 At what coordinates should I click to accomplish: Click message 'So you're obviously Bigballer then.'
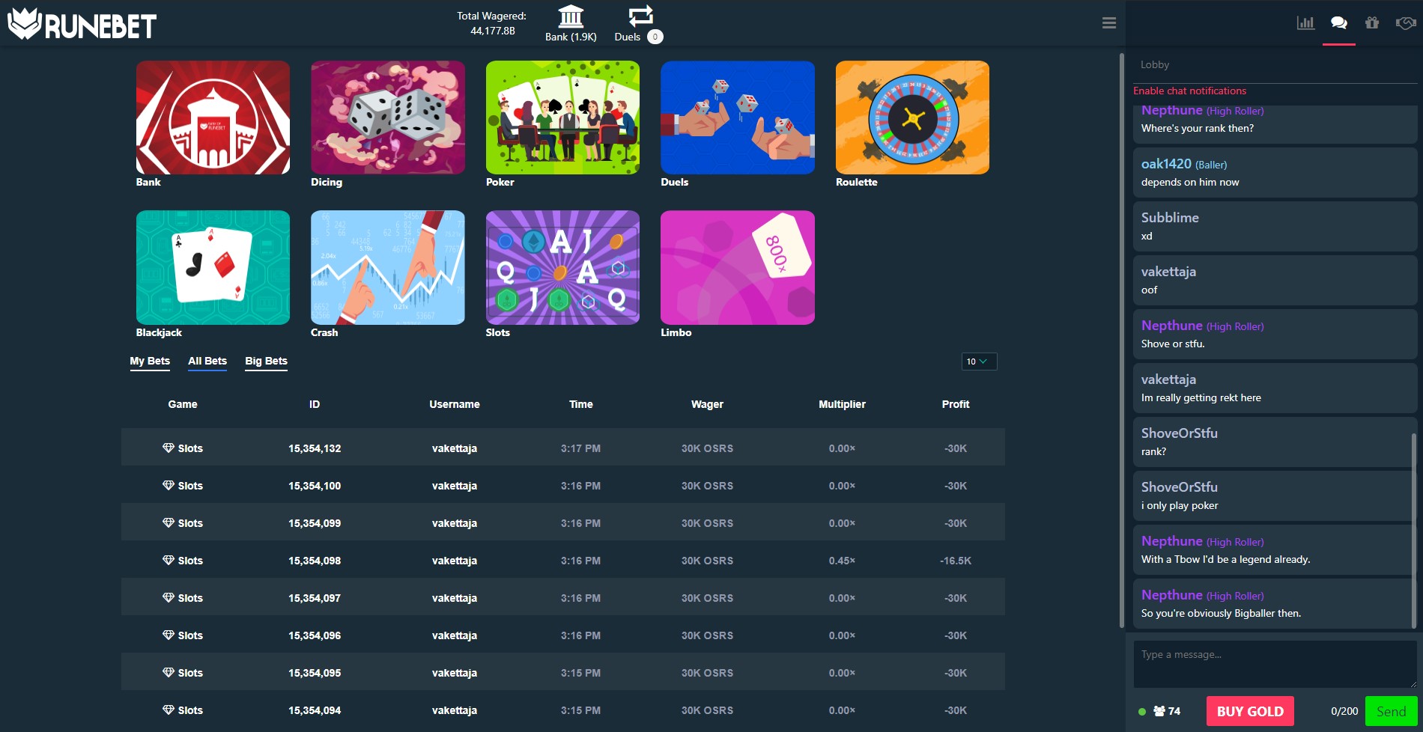pos(1221,613)
